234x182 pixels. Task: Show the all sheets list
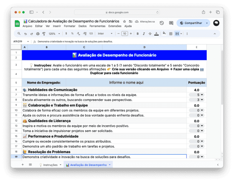tap(30, 164)
